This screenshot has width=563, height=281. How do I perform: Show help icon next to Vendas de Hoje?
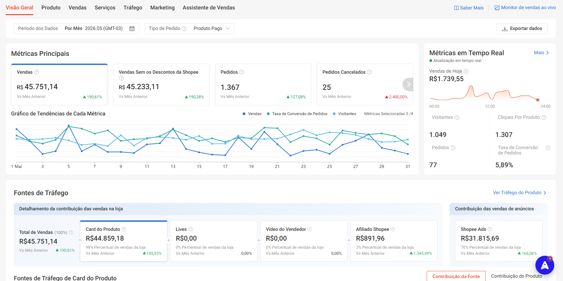click(x=466, y=71)
